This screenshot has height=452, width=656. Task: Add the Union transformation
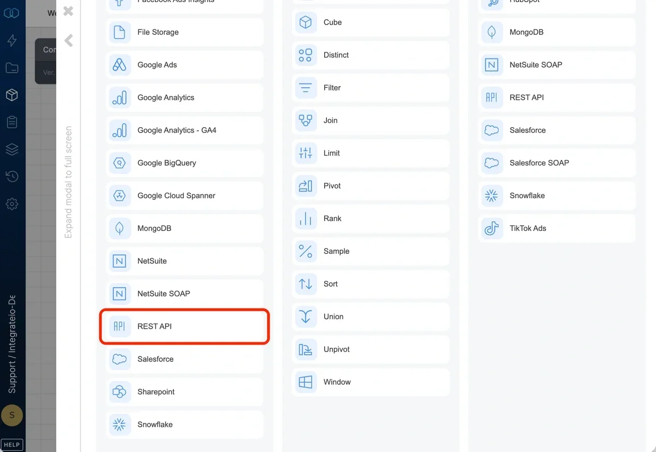click(x=371, y=317)
